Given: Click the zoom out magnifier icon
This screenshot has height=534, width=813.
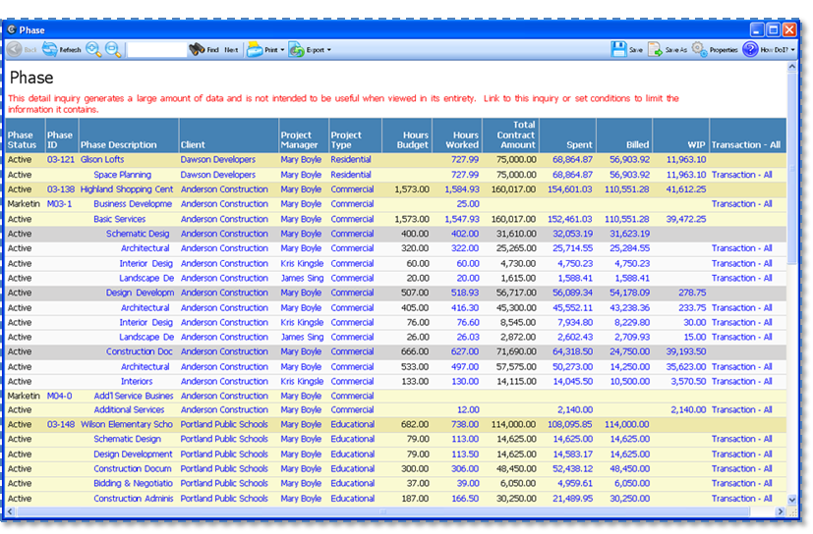Looking at the screenshot, I should click(113, 49).
